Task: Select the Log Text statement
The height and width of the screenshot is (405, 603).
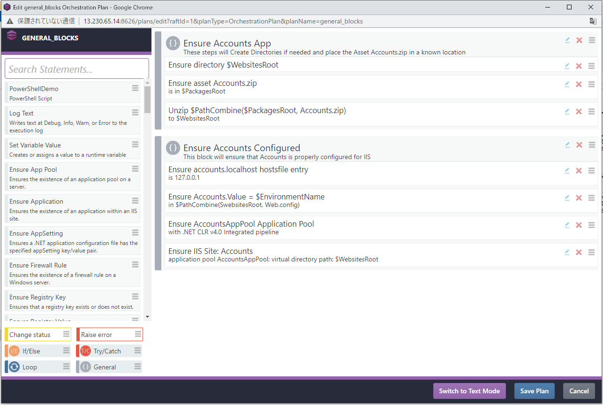Action: 73,120
